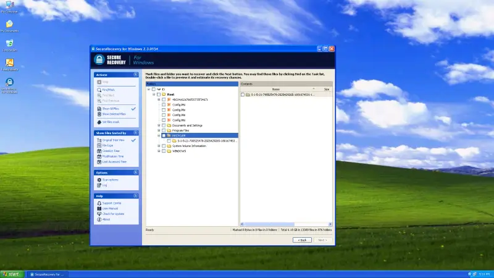Click the About info icon
Image resolution: width=494 pixels, height=278 pixels.
[99, 219]
